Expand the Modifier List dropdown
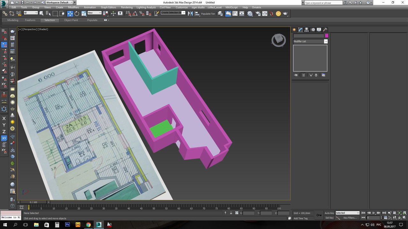408x229 pixels. point(326,41)
